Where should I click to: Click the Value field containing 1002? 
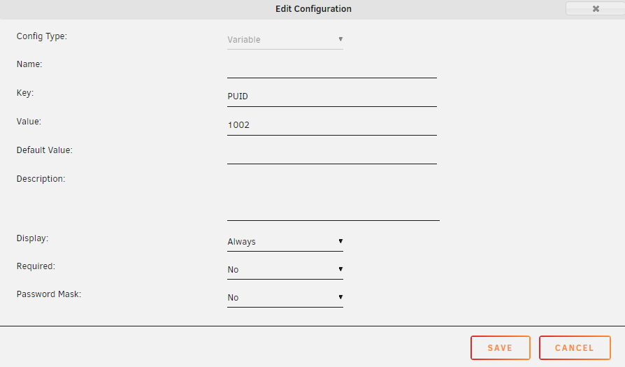coord(332,126)
